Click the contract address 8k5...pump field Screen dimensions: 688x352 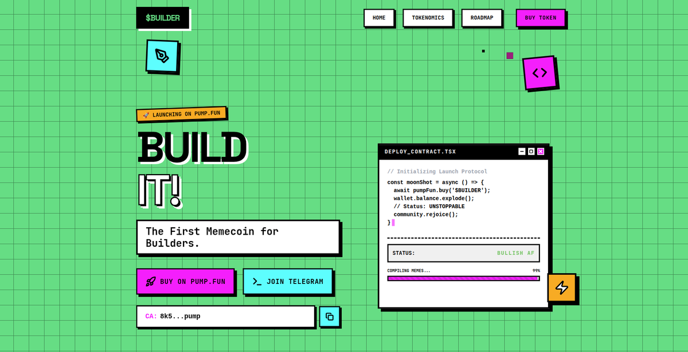coord(226,317)
